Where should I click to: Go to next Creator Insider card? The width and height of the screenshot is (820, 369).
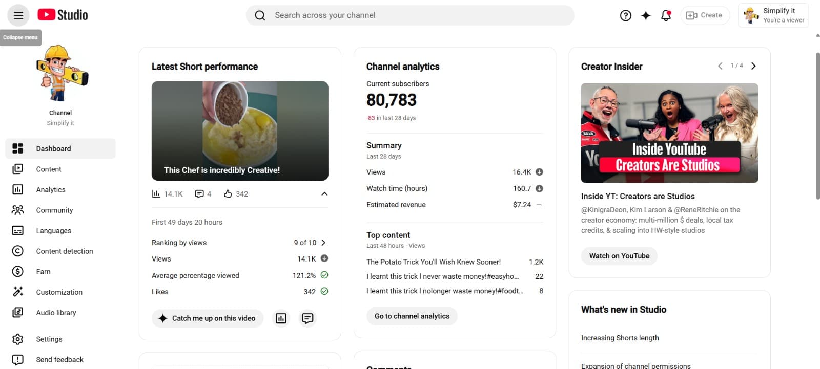click(753, 66)
